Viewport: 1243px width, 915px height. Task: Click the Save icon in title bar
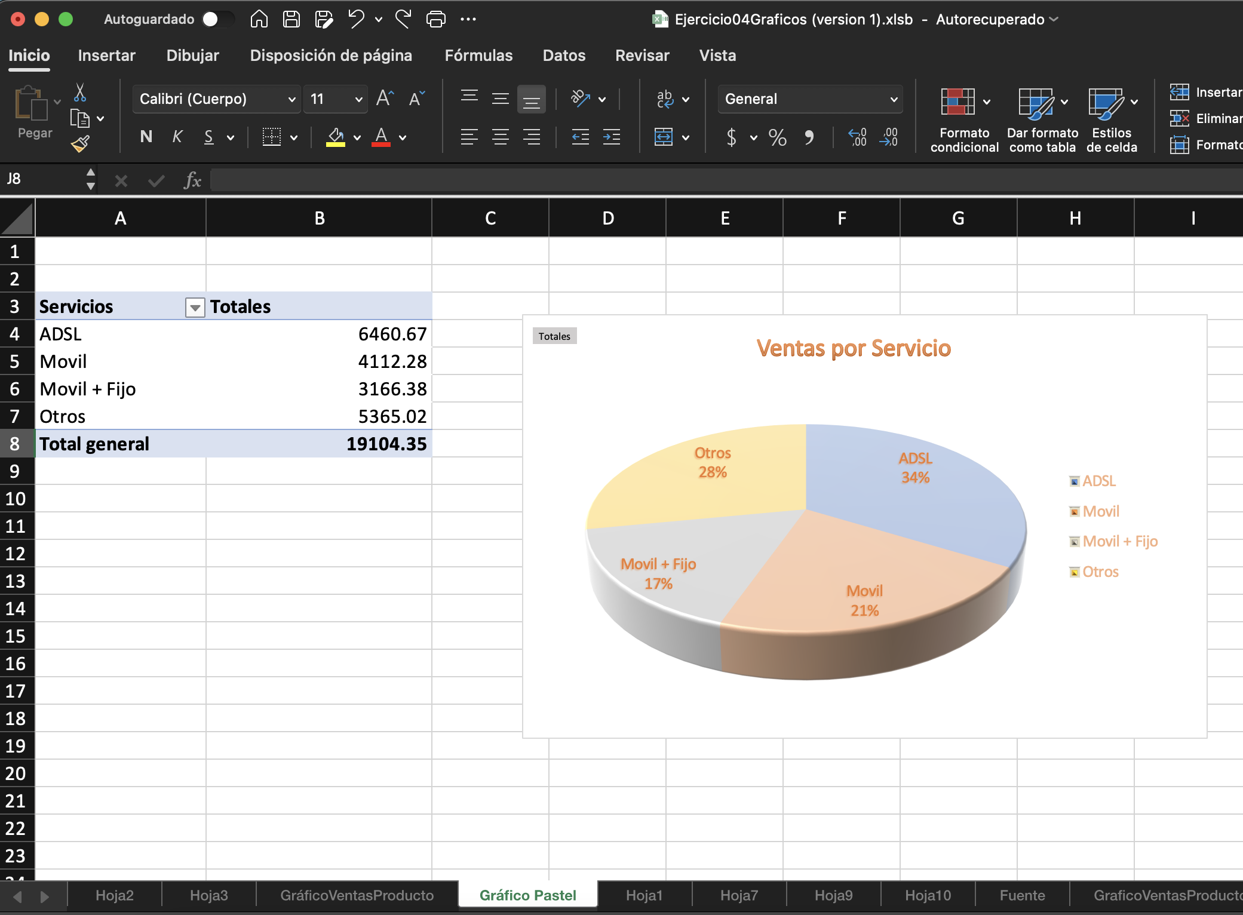(291, 19)
